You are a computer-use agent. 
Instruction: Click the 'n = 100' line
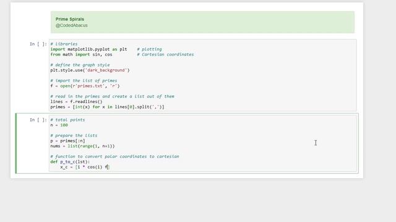[x=59, y=125]
